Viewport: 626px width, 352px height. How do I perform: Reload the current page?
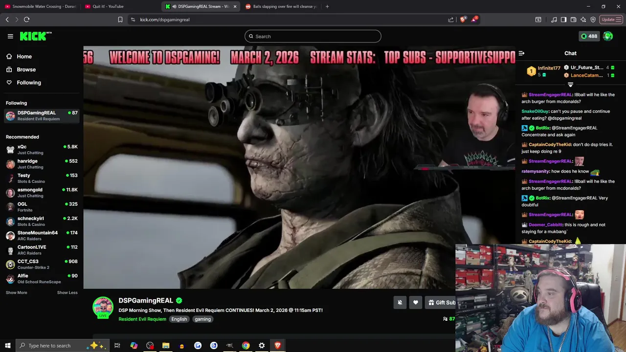point(26,20)
